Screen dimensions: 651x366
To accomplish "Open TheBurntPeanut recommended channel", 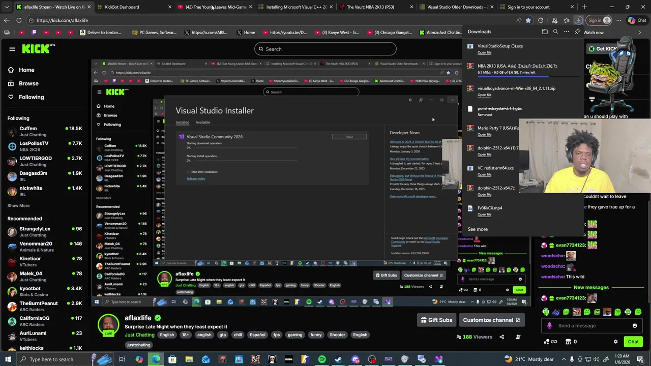I will click(x=45, y=306).
